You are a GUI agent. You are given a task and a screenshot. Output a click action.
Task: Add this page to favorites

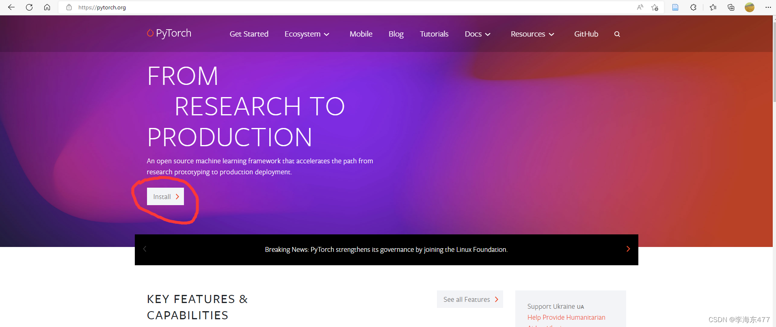655,7
